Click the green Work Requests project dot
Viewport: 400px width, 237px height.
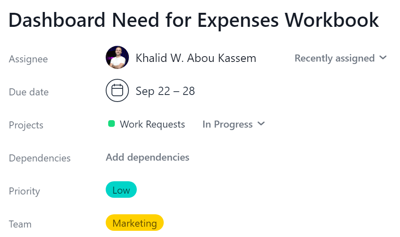point(112,124)
